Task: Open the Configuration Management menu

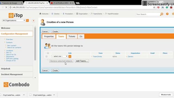Action: point(16,34)
